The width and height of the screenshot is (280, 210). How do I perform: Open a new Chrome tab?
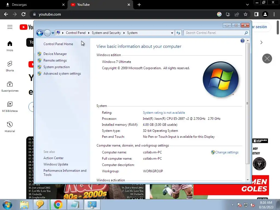pos(139,5)
